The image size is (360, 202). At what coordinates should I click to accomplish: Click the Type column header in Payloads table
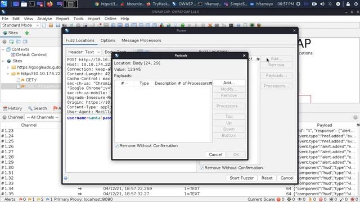click(144, 84)
